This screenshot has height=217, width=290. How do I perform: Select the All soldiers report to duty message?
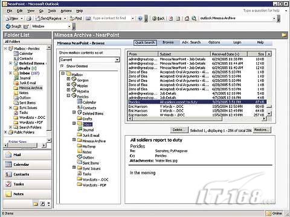tap(196, 102)
